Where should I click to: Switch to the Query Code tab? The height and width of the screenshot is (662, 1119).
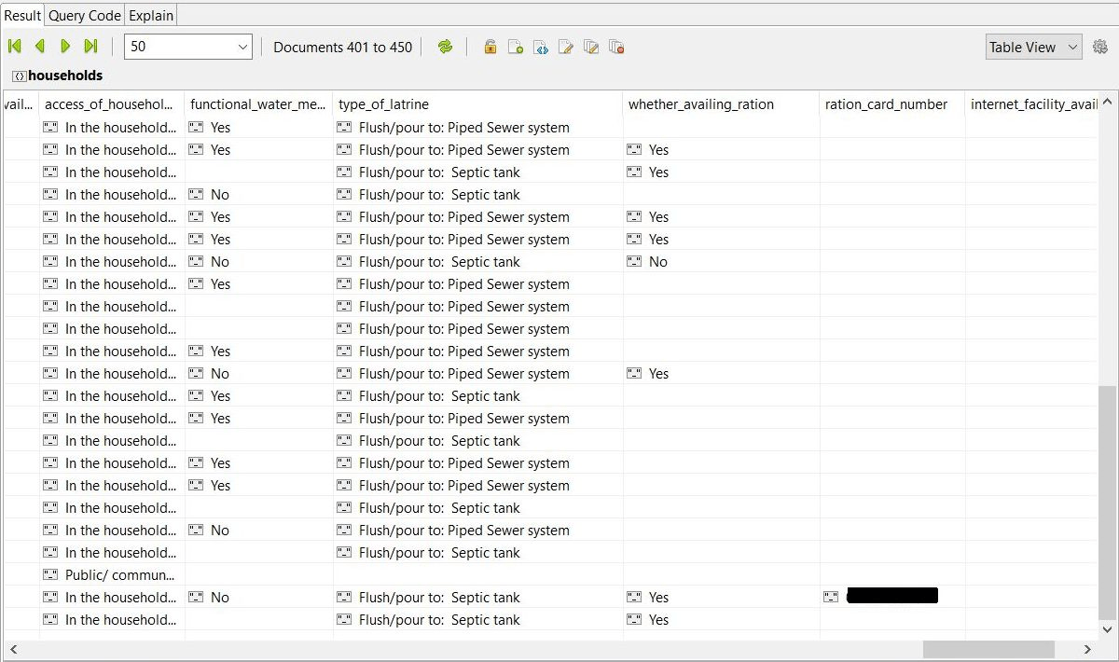(x=85, y=15)
